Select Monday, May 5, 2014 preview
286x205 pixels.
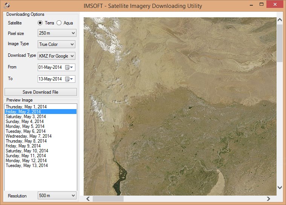40,126
